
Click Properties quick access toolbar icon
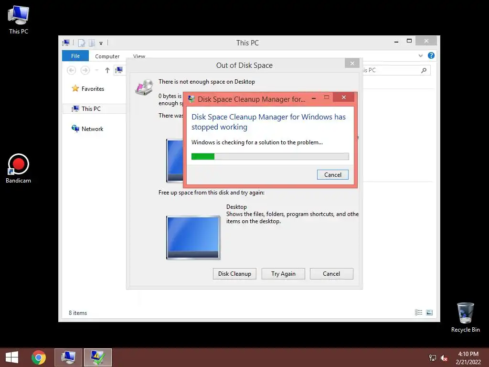[x=81, y=43]
